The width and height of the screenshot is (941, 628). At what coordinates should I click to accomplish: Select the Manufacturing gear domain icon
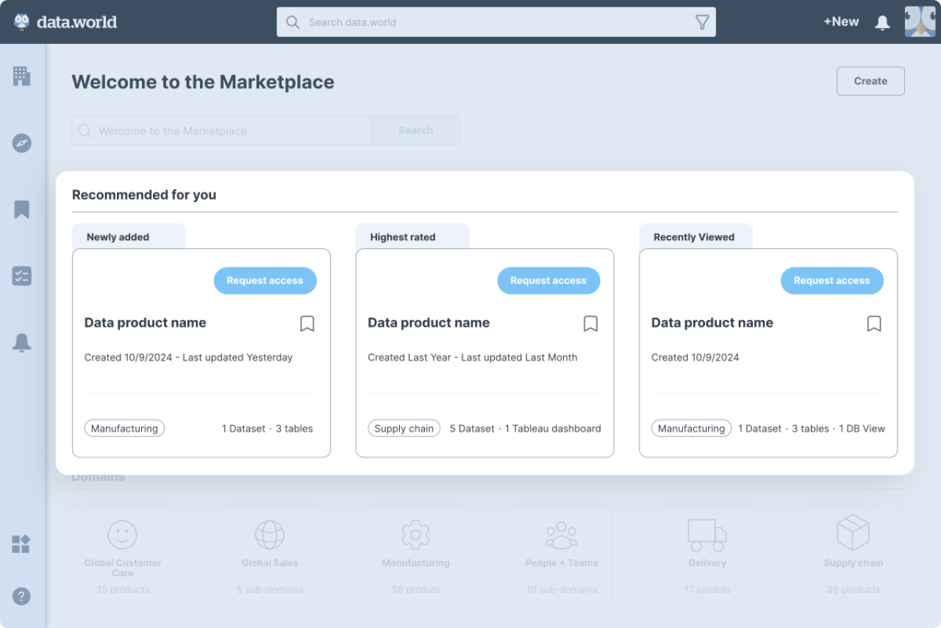point(415,535)
